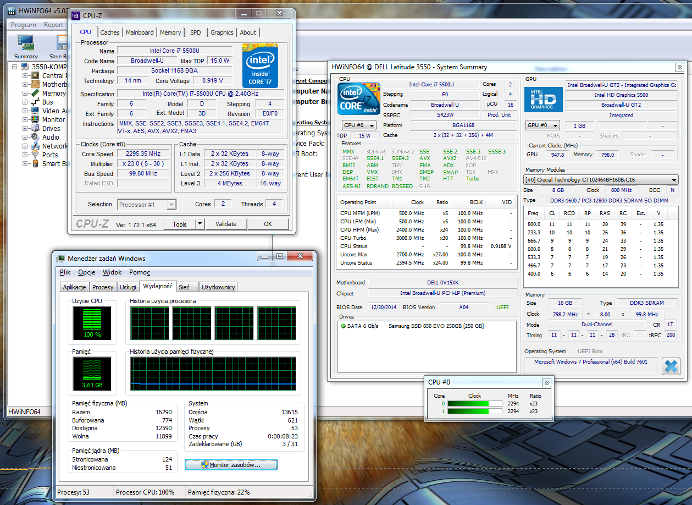Viewport: 692px width, 505px height.
Task: Click the Monitor zasobów button
Action: [231, 465]
